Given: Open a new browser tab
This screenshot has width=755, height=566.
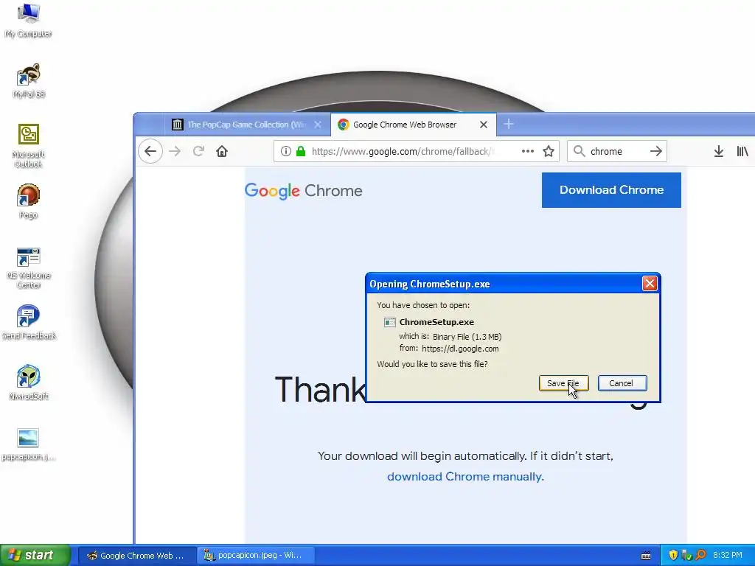Looking at the screenshot, I should pos(509,124).
